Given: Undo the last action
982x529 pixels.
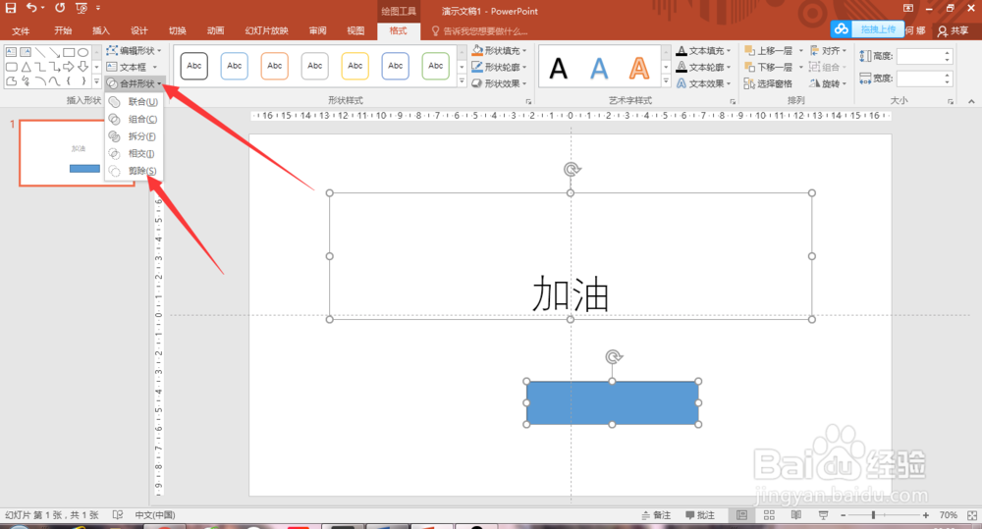Looking at the screenshot, I should click(x=31, y=8).
